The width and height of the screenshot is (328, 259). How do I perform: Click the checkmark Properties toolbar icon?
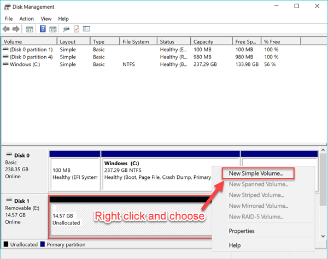77,29
